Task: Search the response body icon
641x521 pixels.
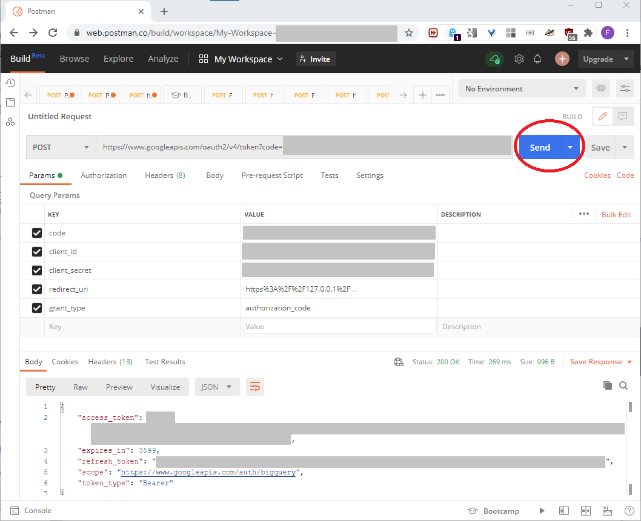Action: pyautogui.click(x=623, y=385)
